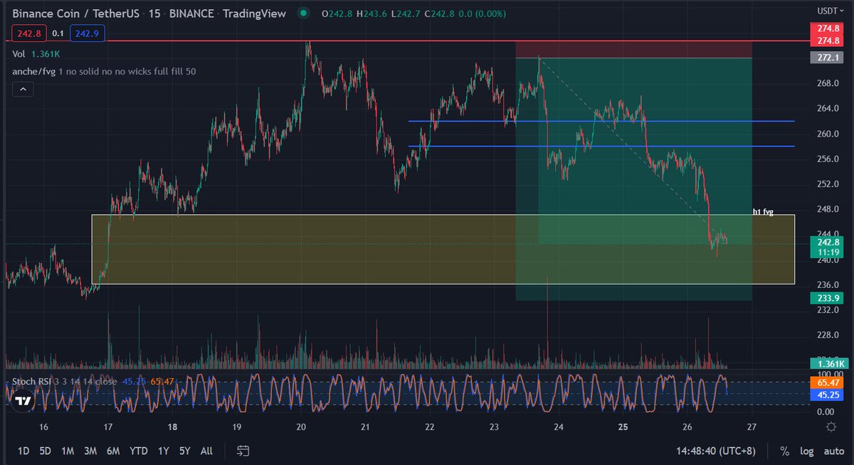Click the 1.361K volume axis label
854x465 pixels.
point(828,363)
